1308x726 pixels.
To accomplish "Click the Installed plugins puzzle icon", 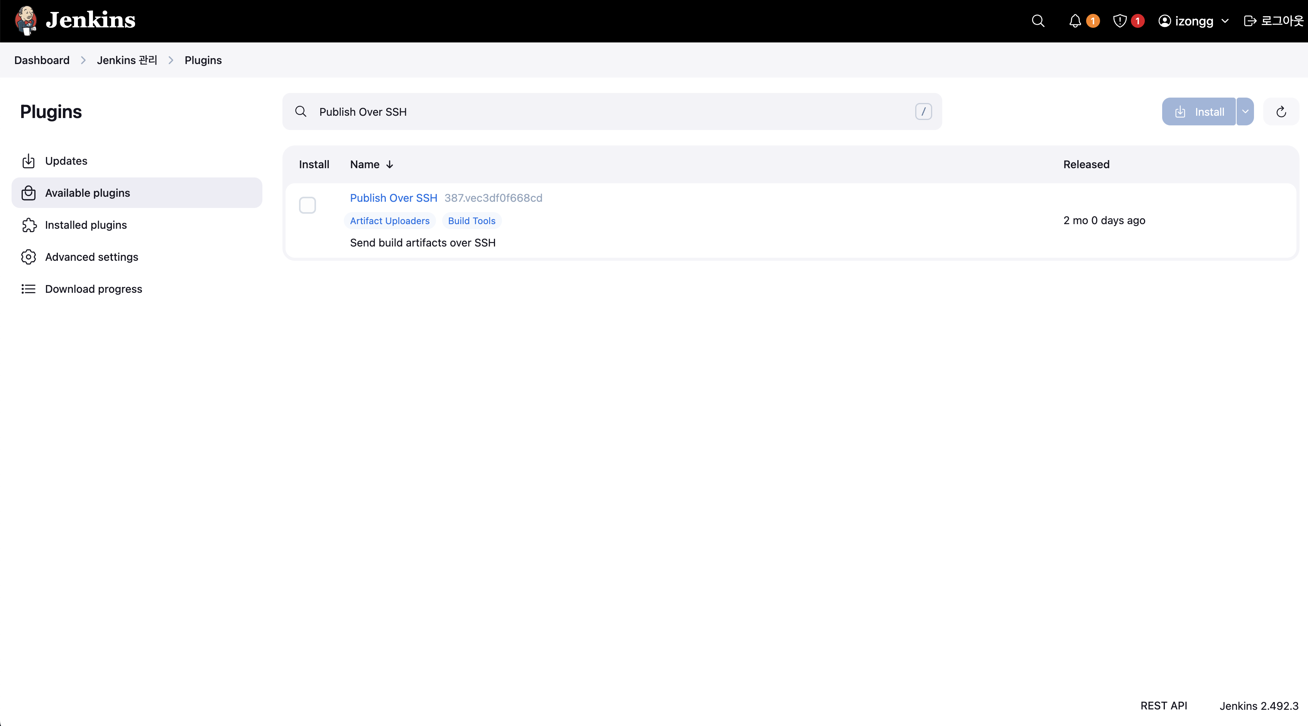I will tap(29, 225).
